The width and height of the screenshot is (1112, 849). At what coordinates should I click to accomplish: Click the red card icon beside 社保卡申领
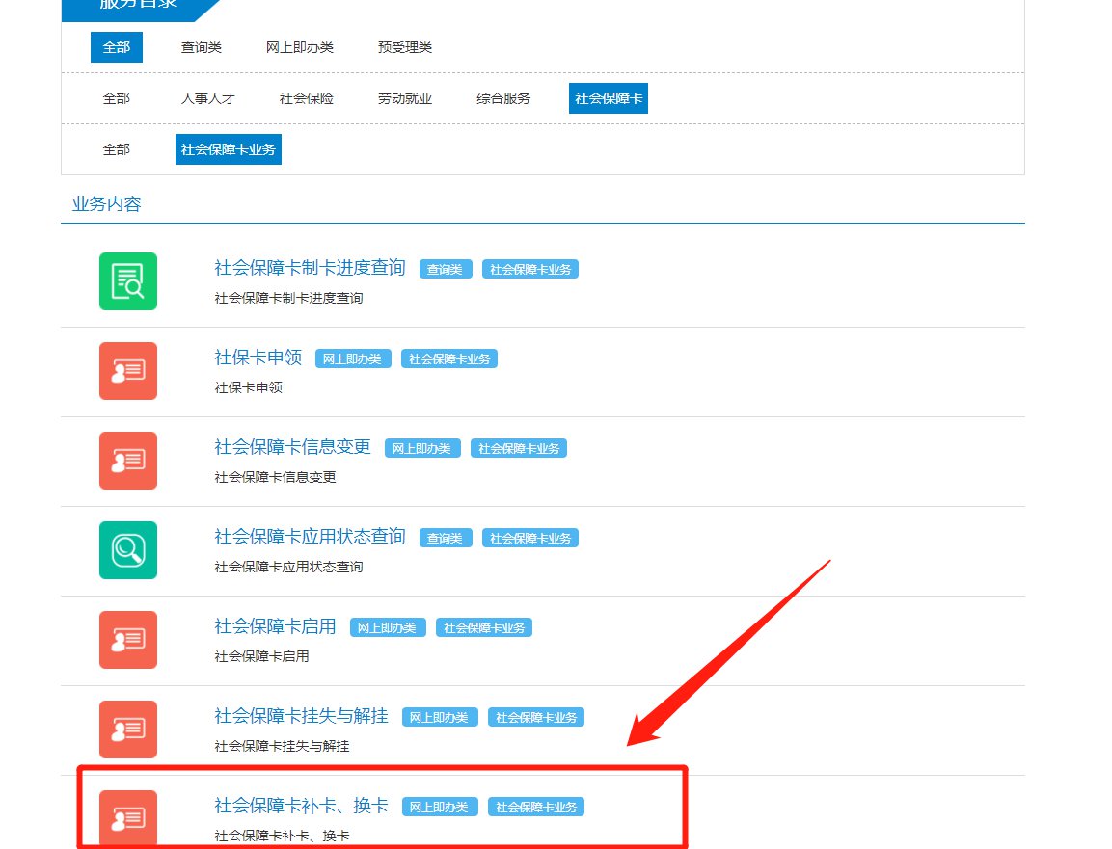click(127, 371)
